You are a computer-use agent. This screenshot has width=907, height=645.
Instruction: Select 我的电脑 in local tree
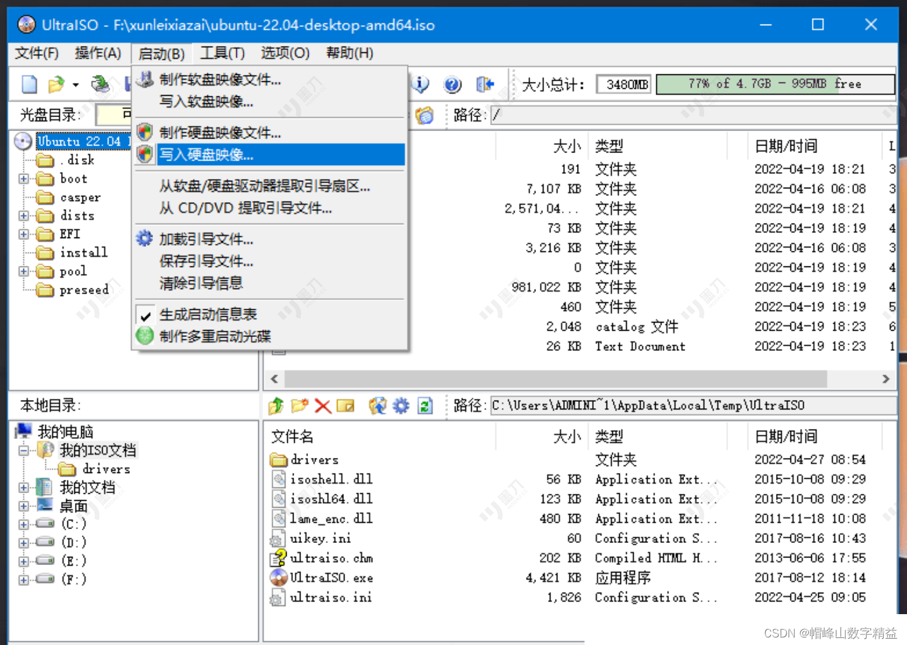66,431
